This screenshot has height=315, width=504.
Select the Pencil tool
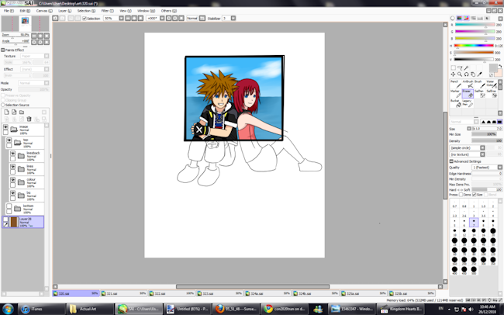point(455,84)
